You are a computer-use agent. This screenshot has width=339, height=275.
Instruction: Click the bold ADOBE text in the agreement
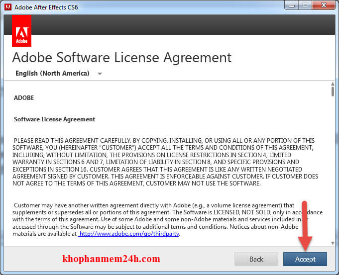tap(24, 98)
